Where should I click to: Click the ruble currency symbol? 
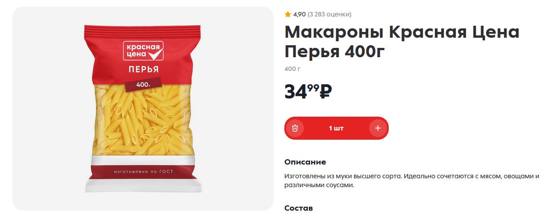pyautogui.click(x=326, y=91)
